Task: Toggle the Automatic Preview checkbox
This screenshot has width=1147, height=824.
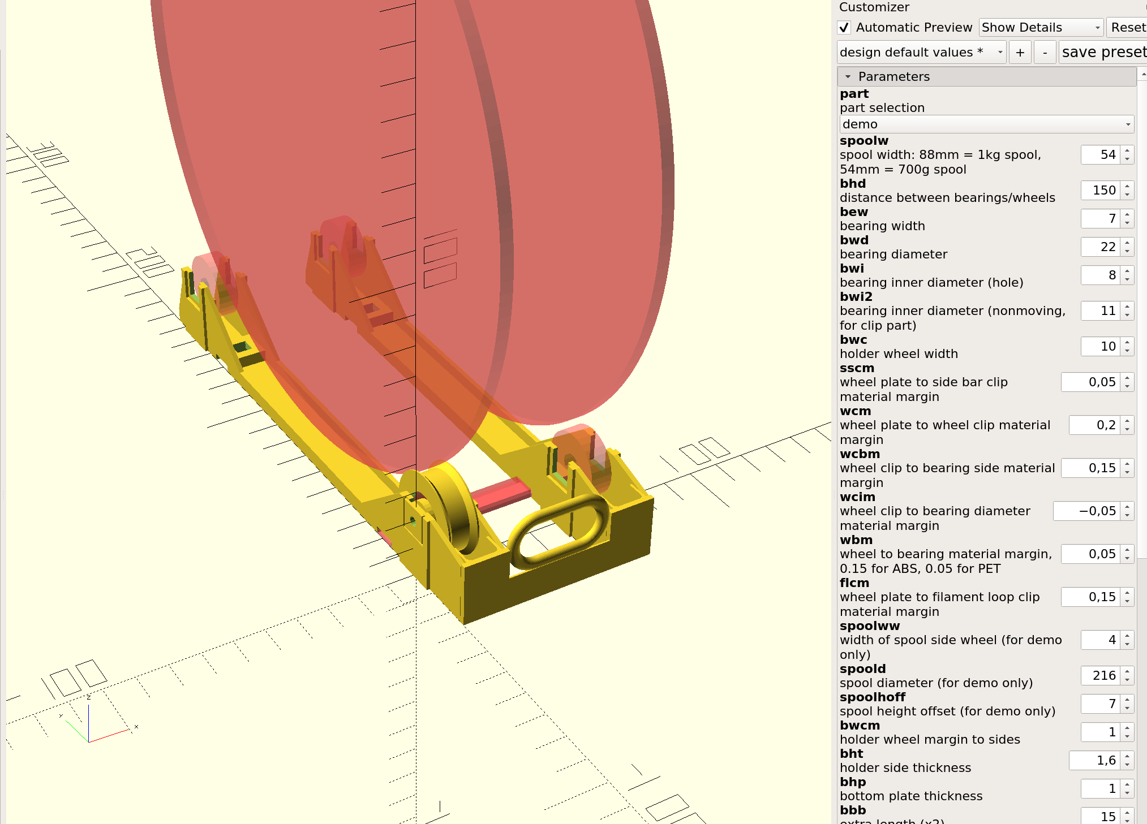Action: [x=844, y=28]
